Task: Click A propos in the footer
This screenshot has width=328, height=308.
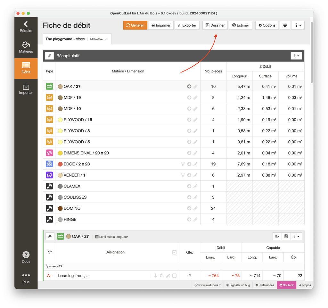Action: pyautogui.click(x=305, y=285)
